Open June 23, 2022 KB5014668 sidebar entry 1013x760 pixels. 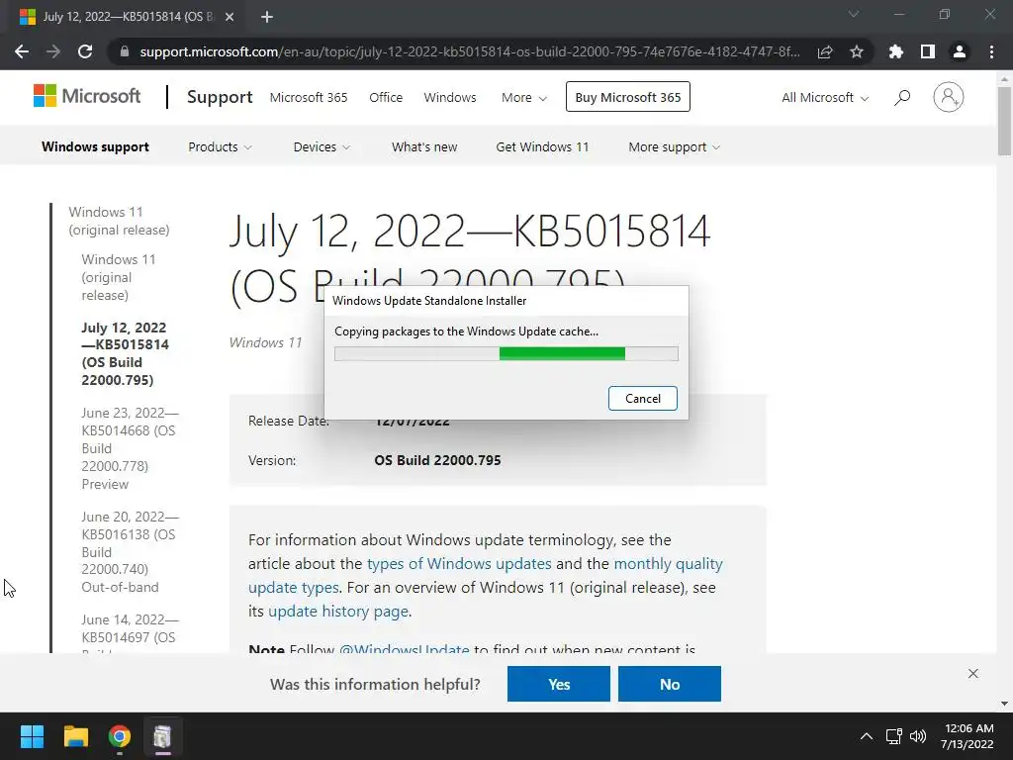tap(130, 448)
